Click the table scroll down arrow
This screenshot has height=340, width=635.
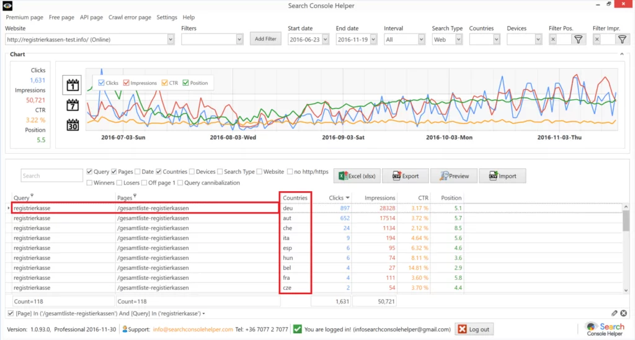[626, 290]
